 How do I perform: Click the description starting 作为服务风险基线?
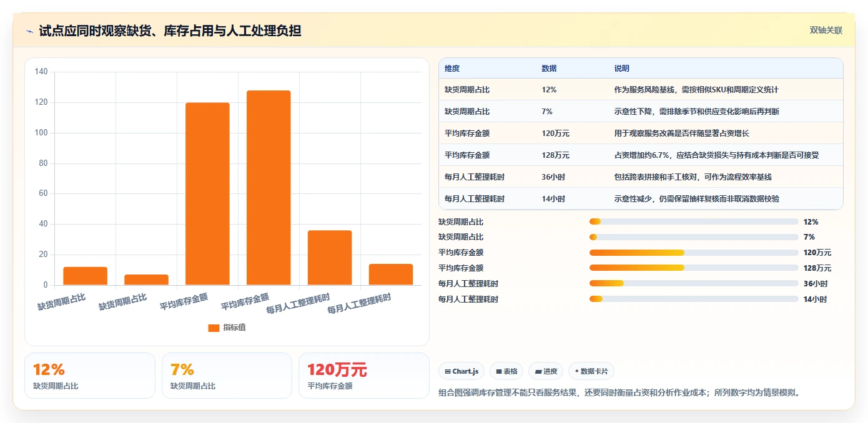pos(696,90)
